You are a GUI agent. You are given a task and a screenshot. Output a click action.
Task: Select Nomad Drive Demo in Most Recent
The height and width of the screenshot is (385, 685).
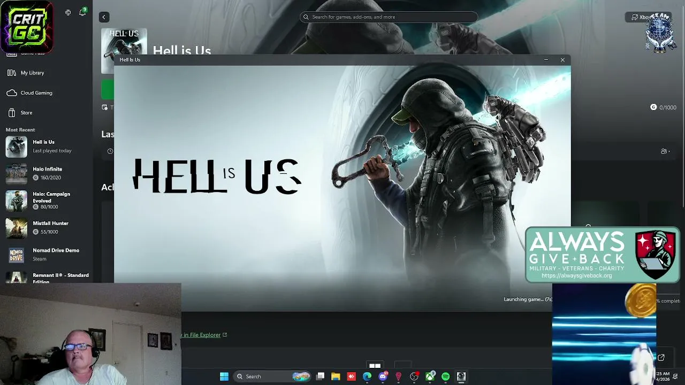[47, 255]
